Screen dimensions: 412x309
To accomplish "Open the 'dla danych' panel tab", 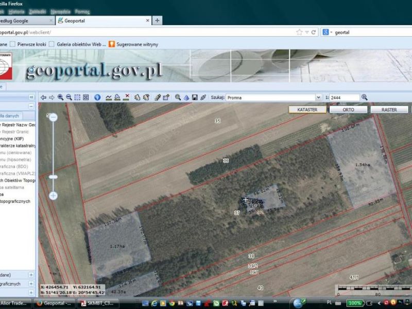I will coord(10,116).
